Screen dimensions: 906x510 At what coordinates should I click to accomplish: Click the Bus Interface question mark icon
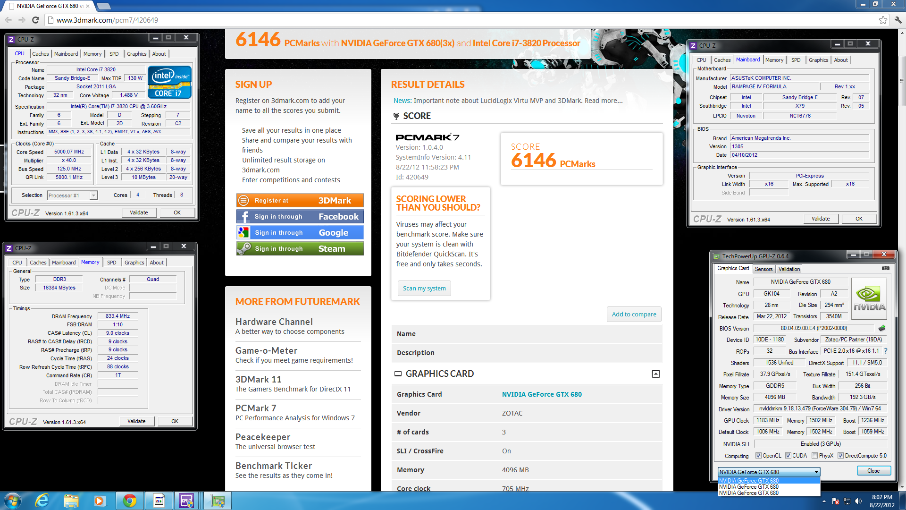point(886,351)
